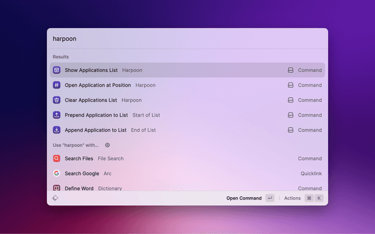This screenshot has width=375, height=234.
Task: Select the Show Applications List result text
Action: [91, 70]
